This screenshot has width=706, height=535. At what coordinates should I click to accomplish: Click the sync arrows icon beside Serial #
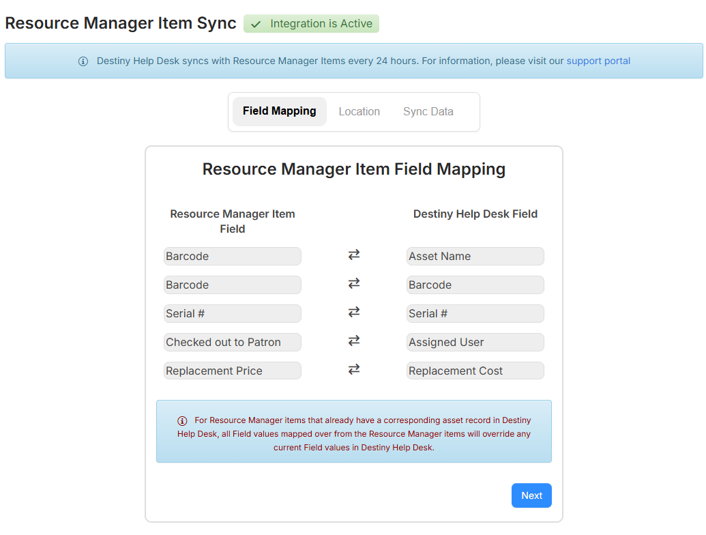354,312
